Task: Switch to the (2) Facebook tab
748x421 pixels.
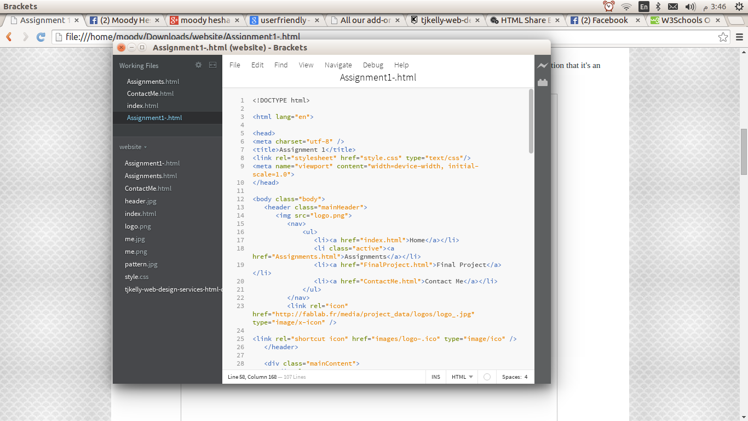Action: (x=605, y=20)
